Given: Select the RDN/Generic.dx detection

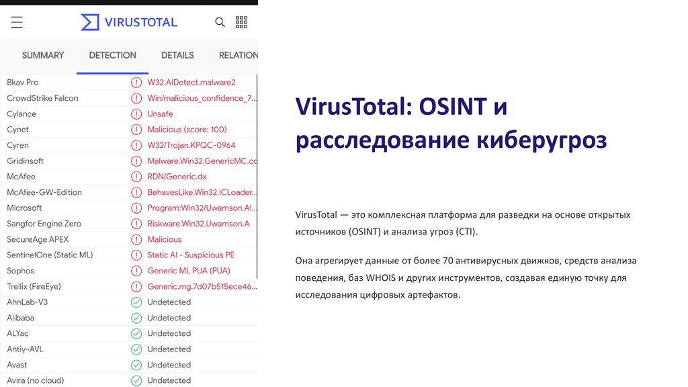Looking at the screenshot, I should (177, 177).
